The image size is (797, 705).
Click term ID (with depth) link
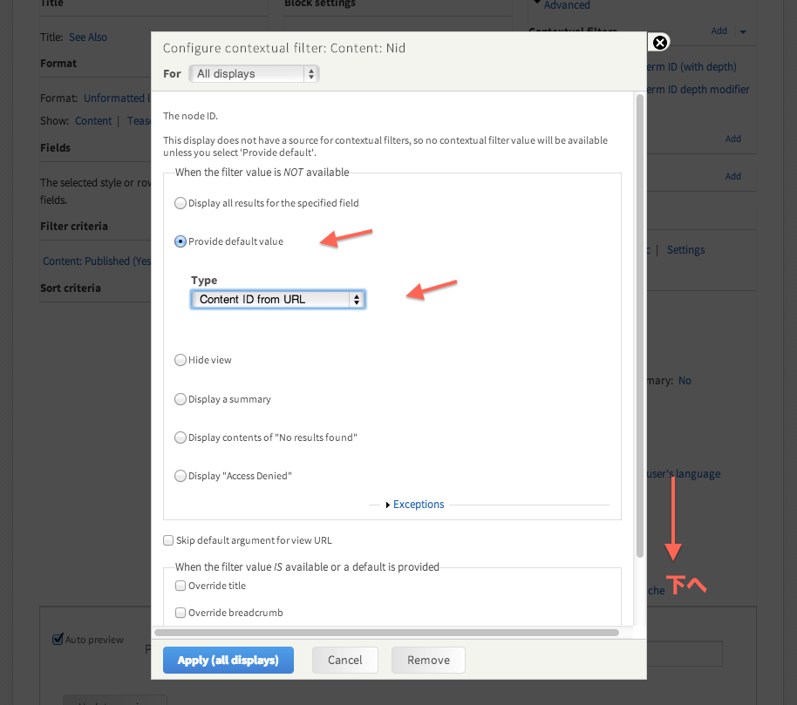coord(691,66)
